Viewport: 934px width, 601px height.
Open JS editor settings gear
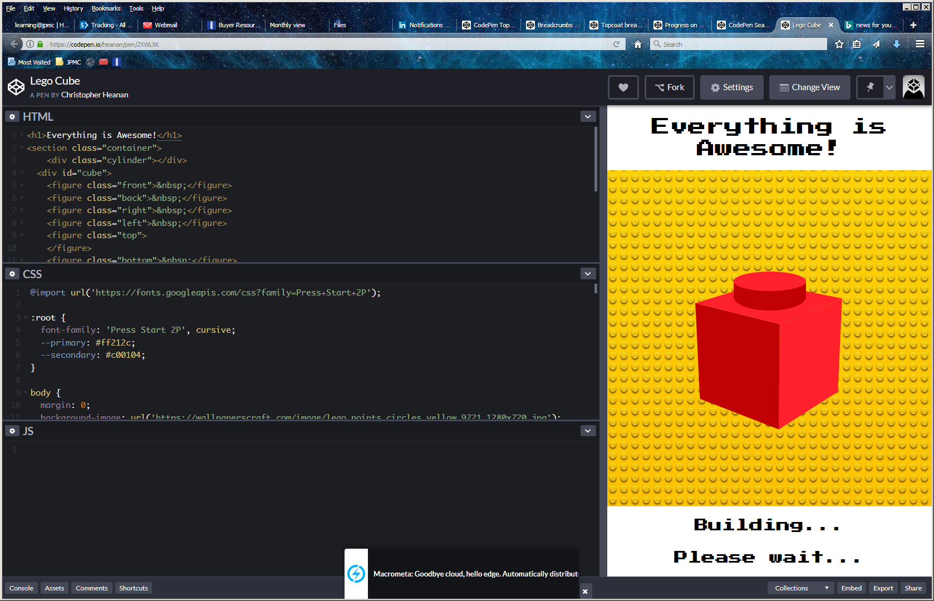point(12,431)
